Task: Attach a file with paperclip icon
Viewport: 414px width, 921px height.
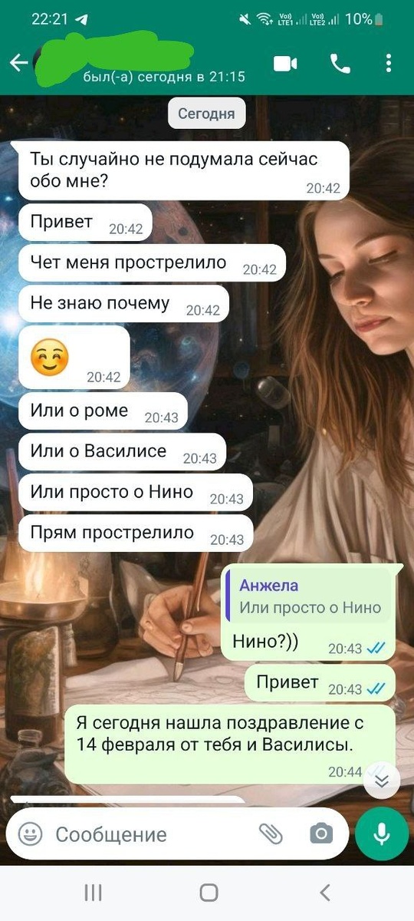Action: (x=271, y=834)
